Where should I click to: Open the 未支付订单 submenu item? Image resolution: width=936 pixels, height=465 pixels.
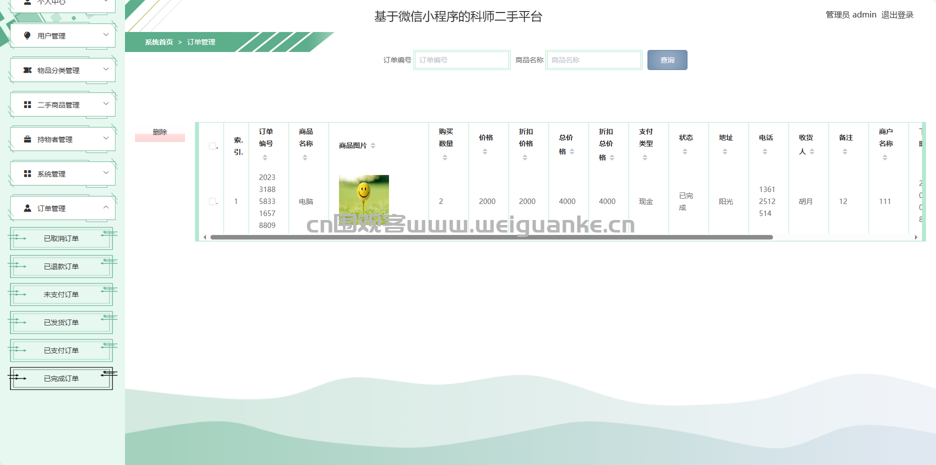coord(61,294)
